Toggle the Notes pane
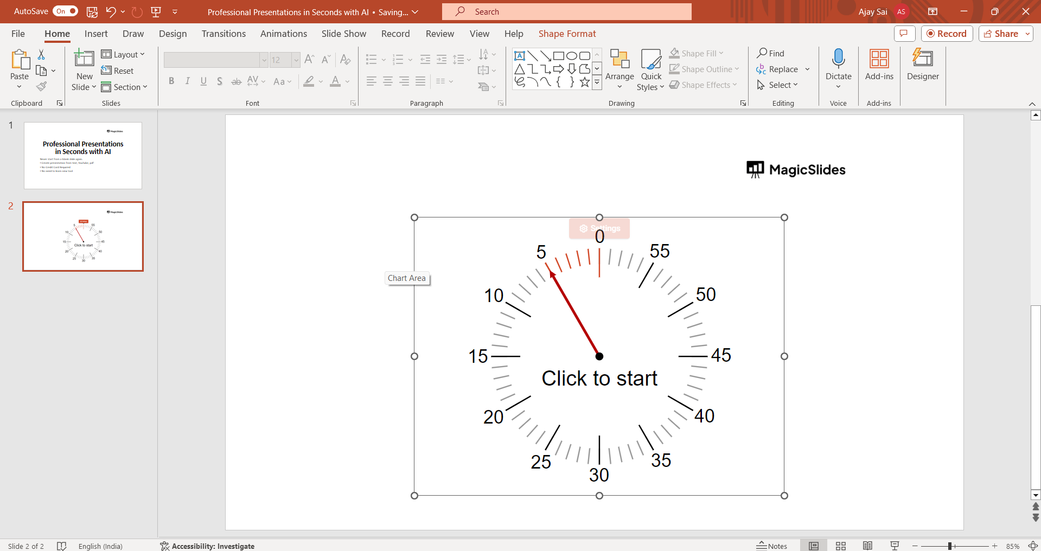The width and height of the screenshot is (1041, 551). tap(772, 546)
